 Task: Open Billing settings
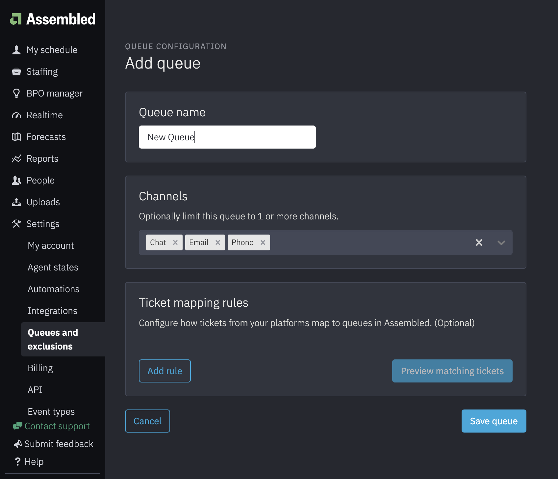pos(40,368)
